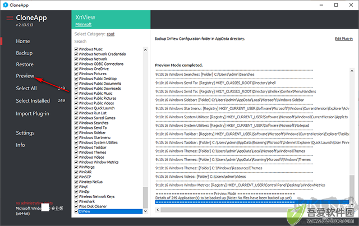The image size is (359, 226).
Task: Click the CloneApp title bar logo
Action: click(x=6, y=5)
